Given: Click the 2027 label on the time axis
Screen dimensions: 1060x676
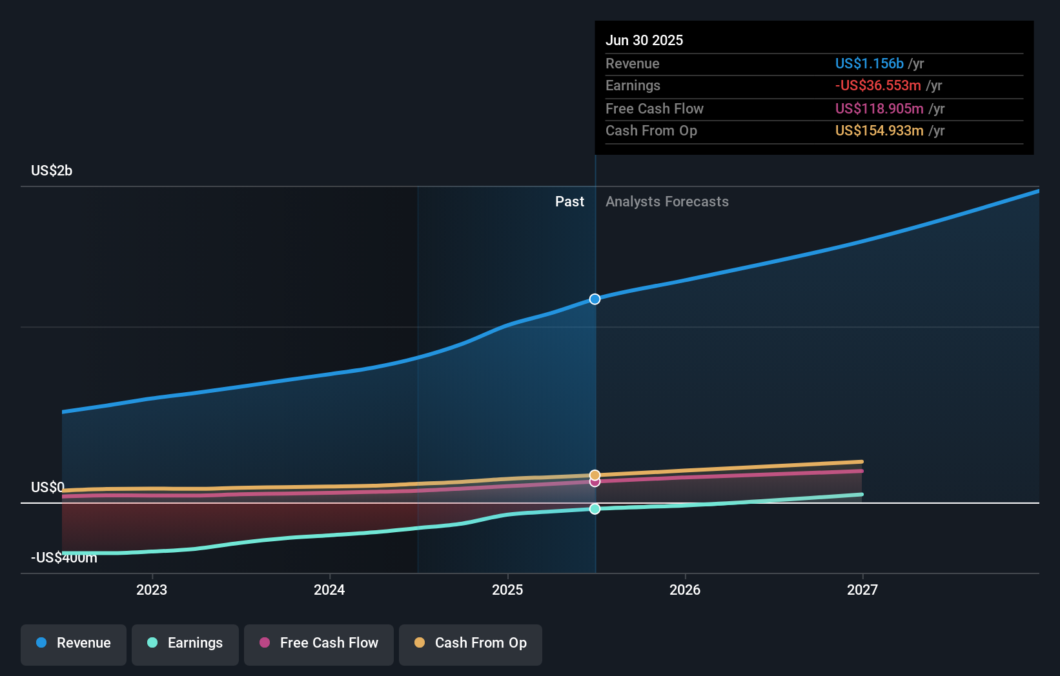Looking at the screenshot, I should point(864,589).
